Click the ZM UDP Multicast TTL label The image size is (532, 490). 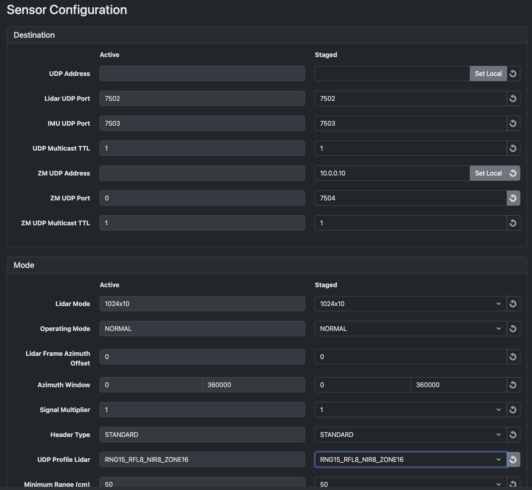click(x=55, y=223)
